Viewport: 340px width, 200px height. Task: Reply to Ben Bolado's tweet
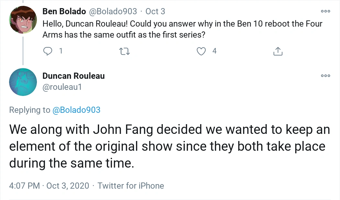(x=48, y=51)
